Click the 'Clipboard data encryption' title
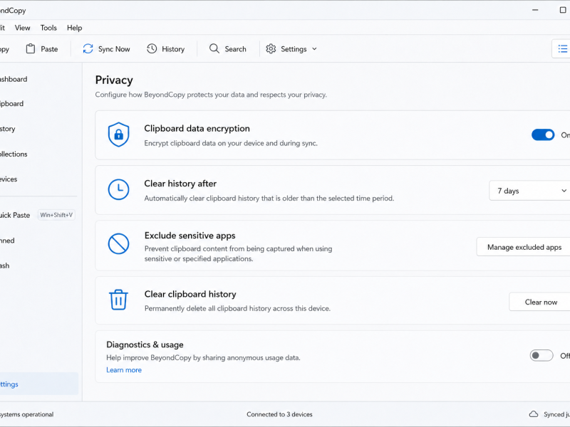Viewport: 570px width, 427px height. (x=197, y=129)
